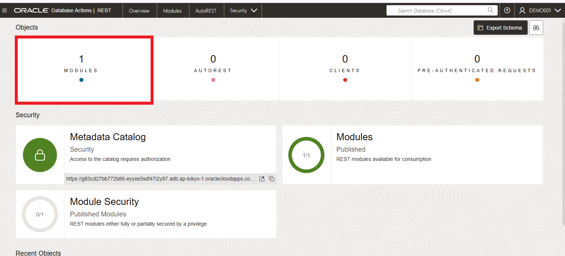Open the hamburger navigation menu
The width and height of the screenshot is (565, 256).
click(4, 11)
